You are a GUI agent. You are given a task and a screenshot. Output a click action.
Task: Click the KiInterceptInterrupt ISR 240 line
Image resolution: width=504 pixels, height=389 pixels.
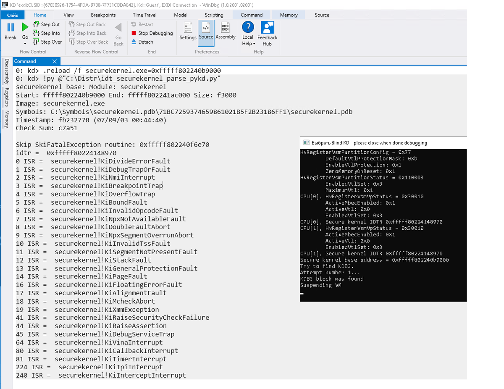[101, 376]
